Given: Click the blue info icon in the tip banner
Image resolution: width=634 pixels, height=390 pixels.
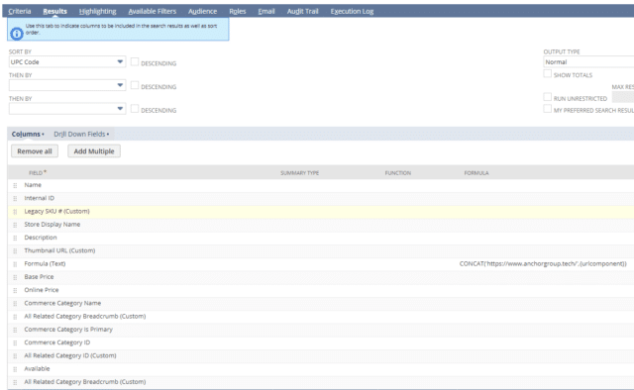Looking at the screenshot, I should pos(17,34).
